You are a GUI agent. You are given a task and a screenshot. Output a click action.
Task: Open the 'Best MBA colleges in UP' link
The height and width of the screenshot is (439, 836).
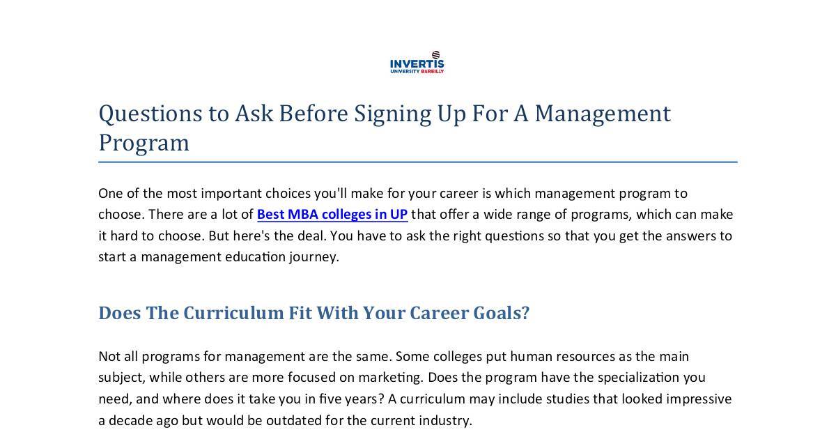click(332, 214)
